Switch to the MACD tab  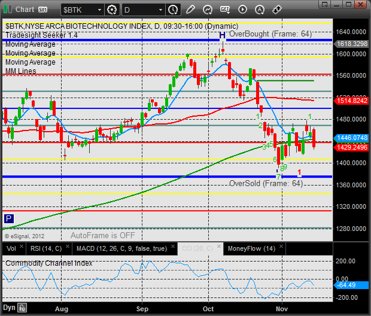point(121,248)
